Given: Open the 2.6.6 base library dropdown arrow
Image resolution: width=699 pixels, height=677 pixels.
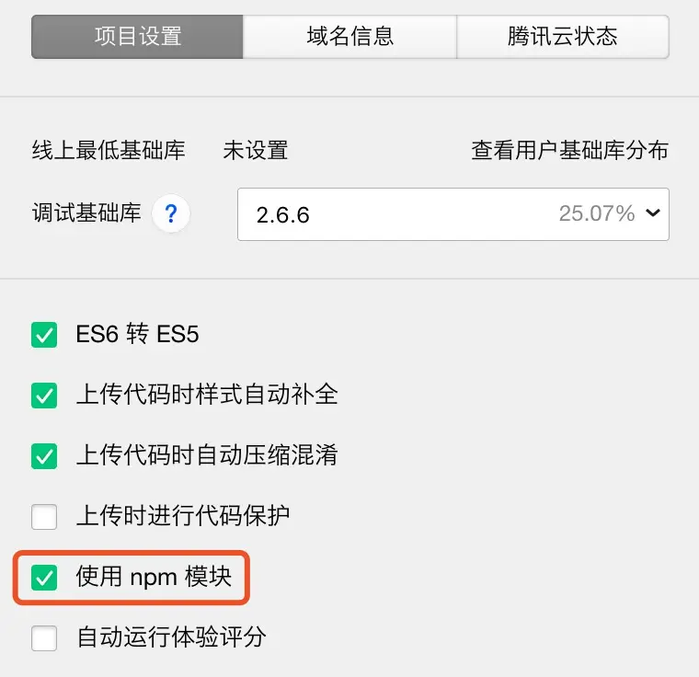Looking at the screenshot, I should [653, 212].
